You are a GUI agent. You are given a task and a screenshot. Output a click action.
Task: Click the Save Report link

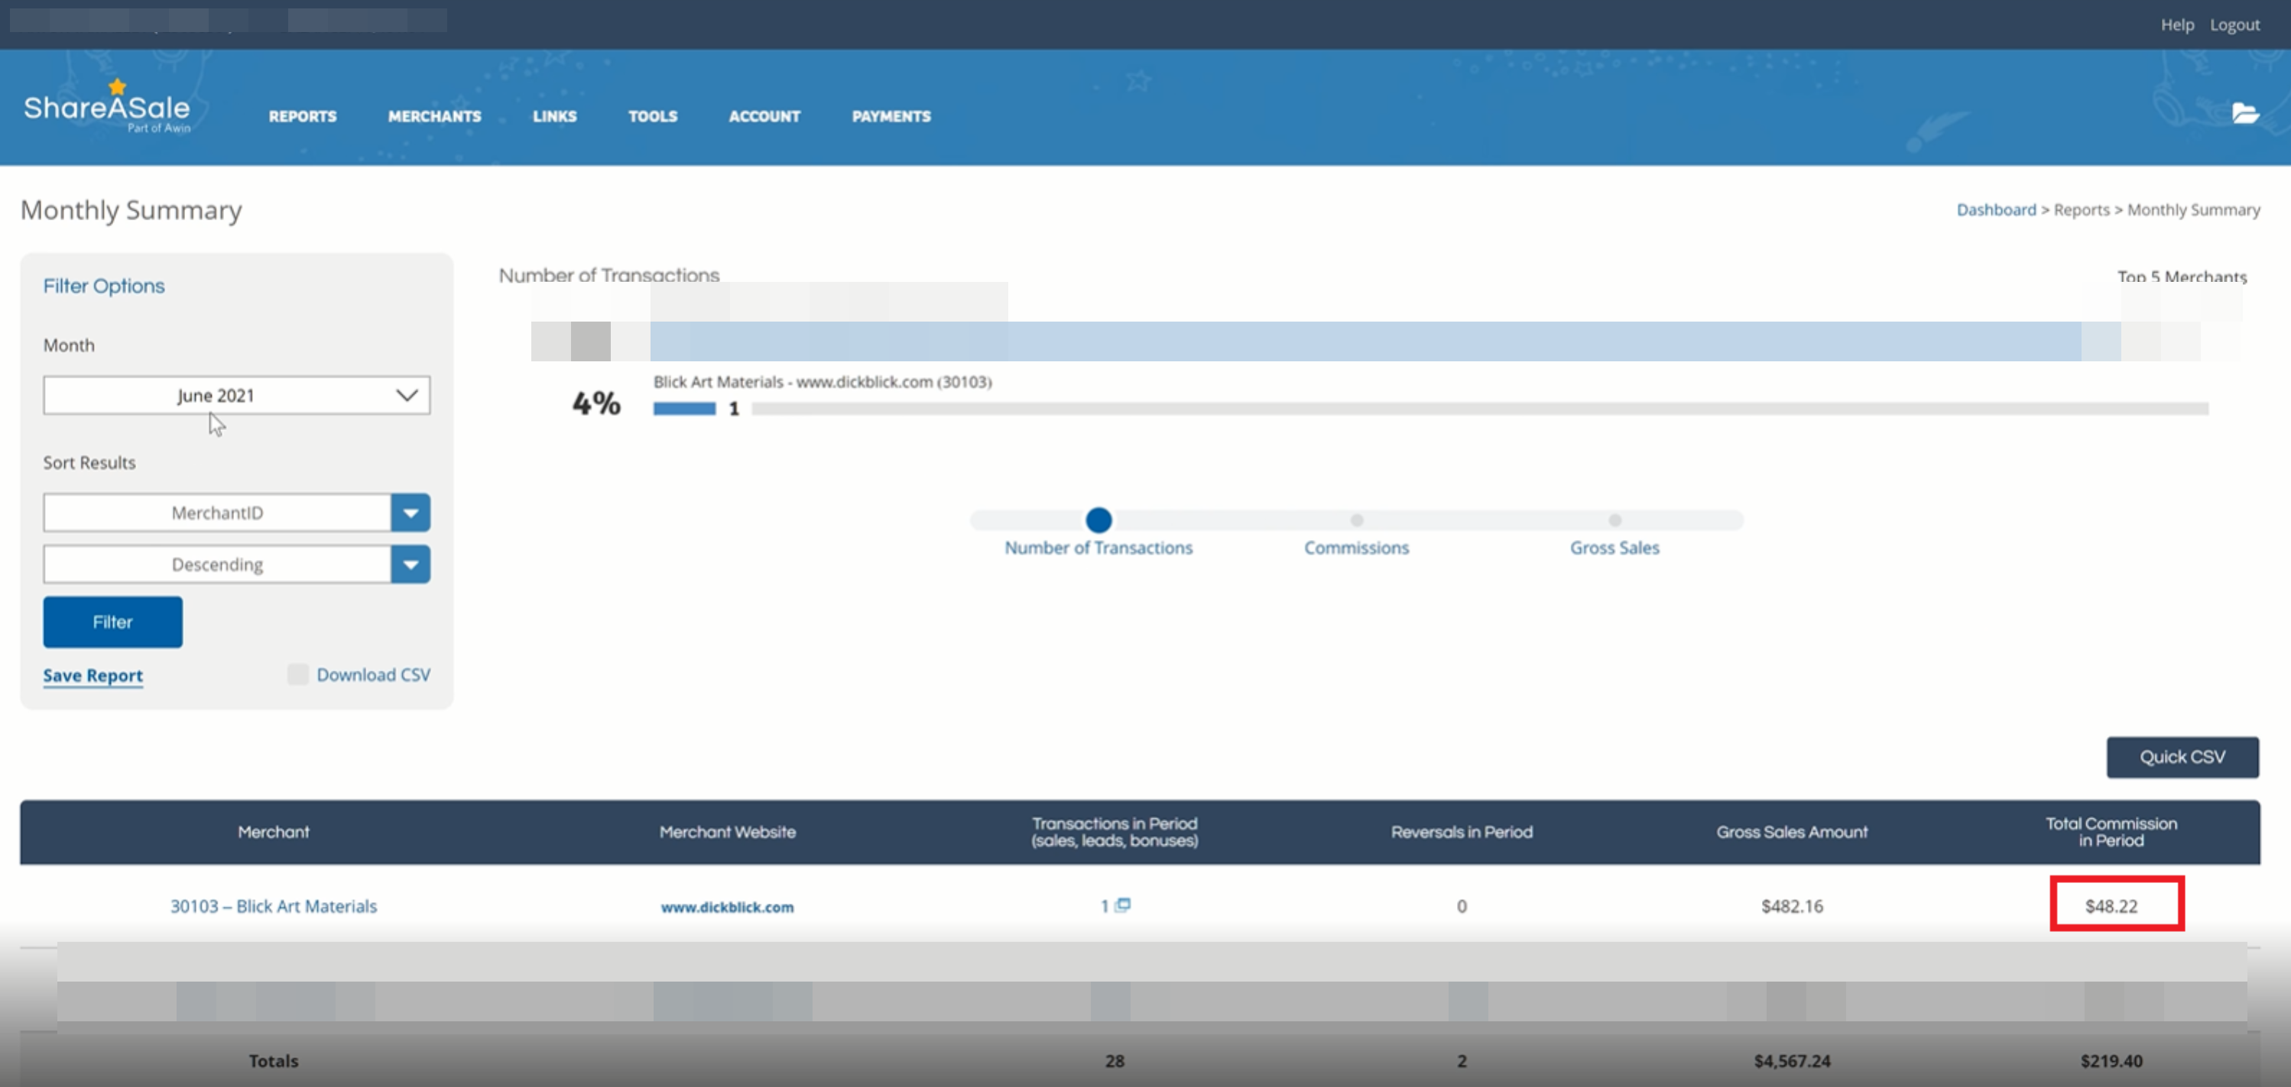coord(93,675)
